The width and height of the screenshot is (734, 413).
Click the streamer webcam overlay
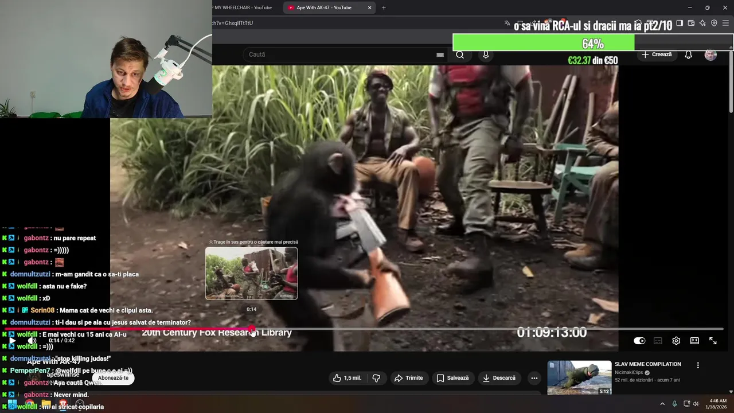click(x=106, y=59)
